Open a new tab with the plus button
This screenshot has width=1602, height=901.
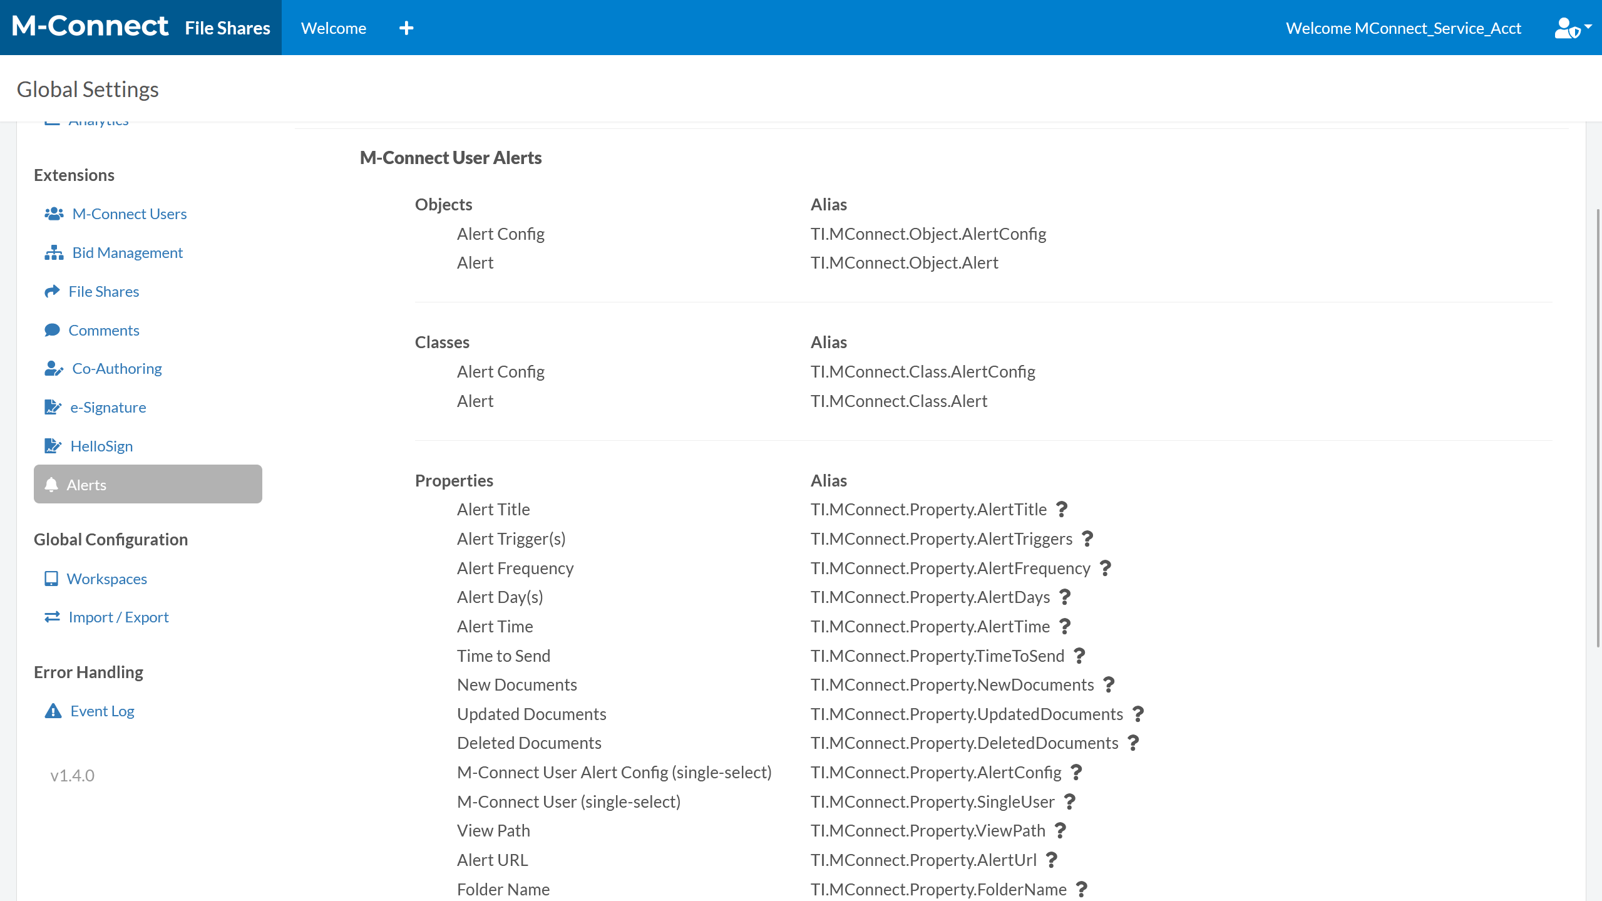click(x=407, y=28)
